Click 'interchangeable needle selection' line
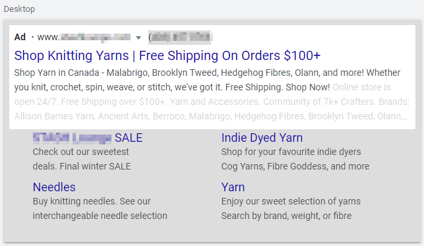This screenshot has height=246, width=424. pos(100,216)
